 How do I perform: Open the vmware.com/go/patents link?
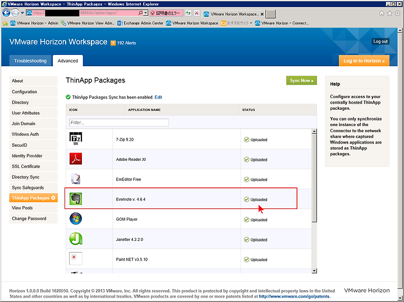[294, 296]
